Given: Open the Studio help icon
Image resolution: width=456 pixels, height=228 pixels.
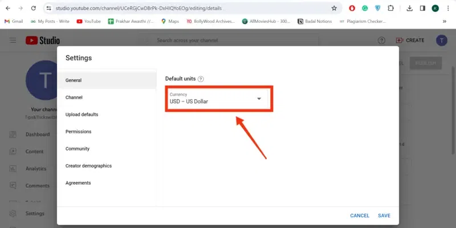Looking at the screenshot, I should (381, 40).
